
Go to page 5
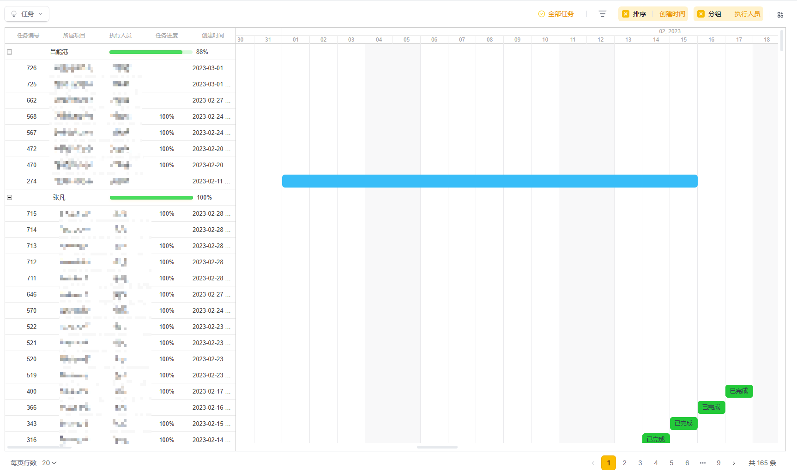[x=671, y=463]
